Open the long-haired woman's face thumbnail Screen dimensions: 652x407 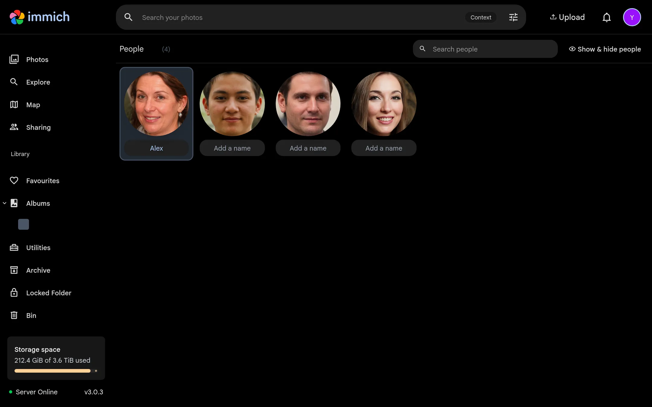(x=384, y=104)
